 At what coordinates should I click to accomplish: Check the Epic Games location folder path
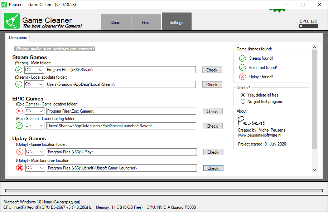(x=213, y=111)
